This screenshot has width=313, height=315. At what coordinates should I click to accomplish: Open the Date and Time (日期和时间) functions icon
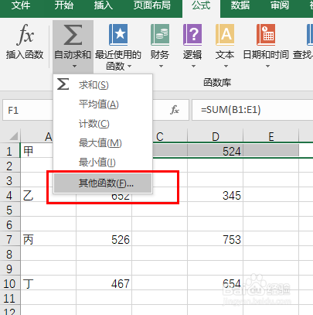[266, 35]
